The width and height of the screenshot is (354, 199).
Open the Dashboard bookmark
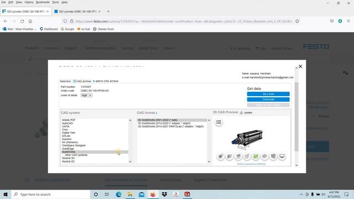49,29
